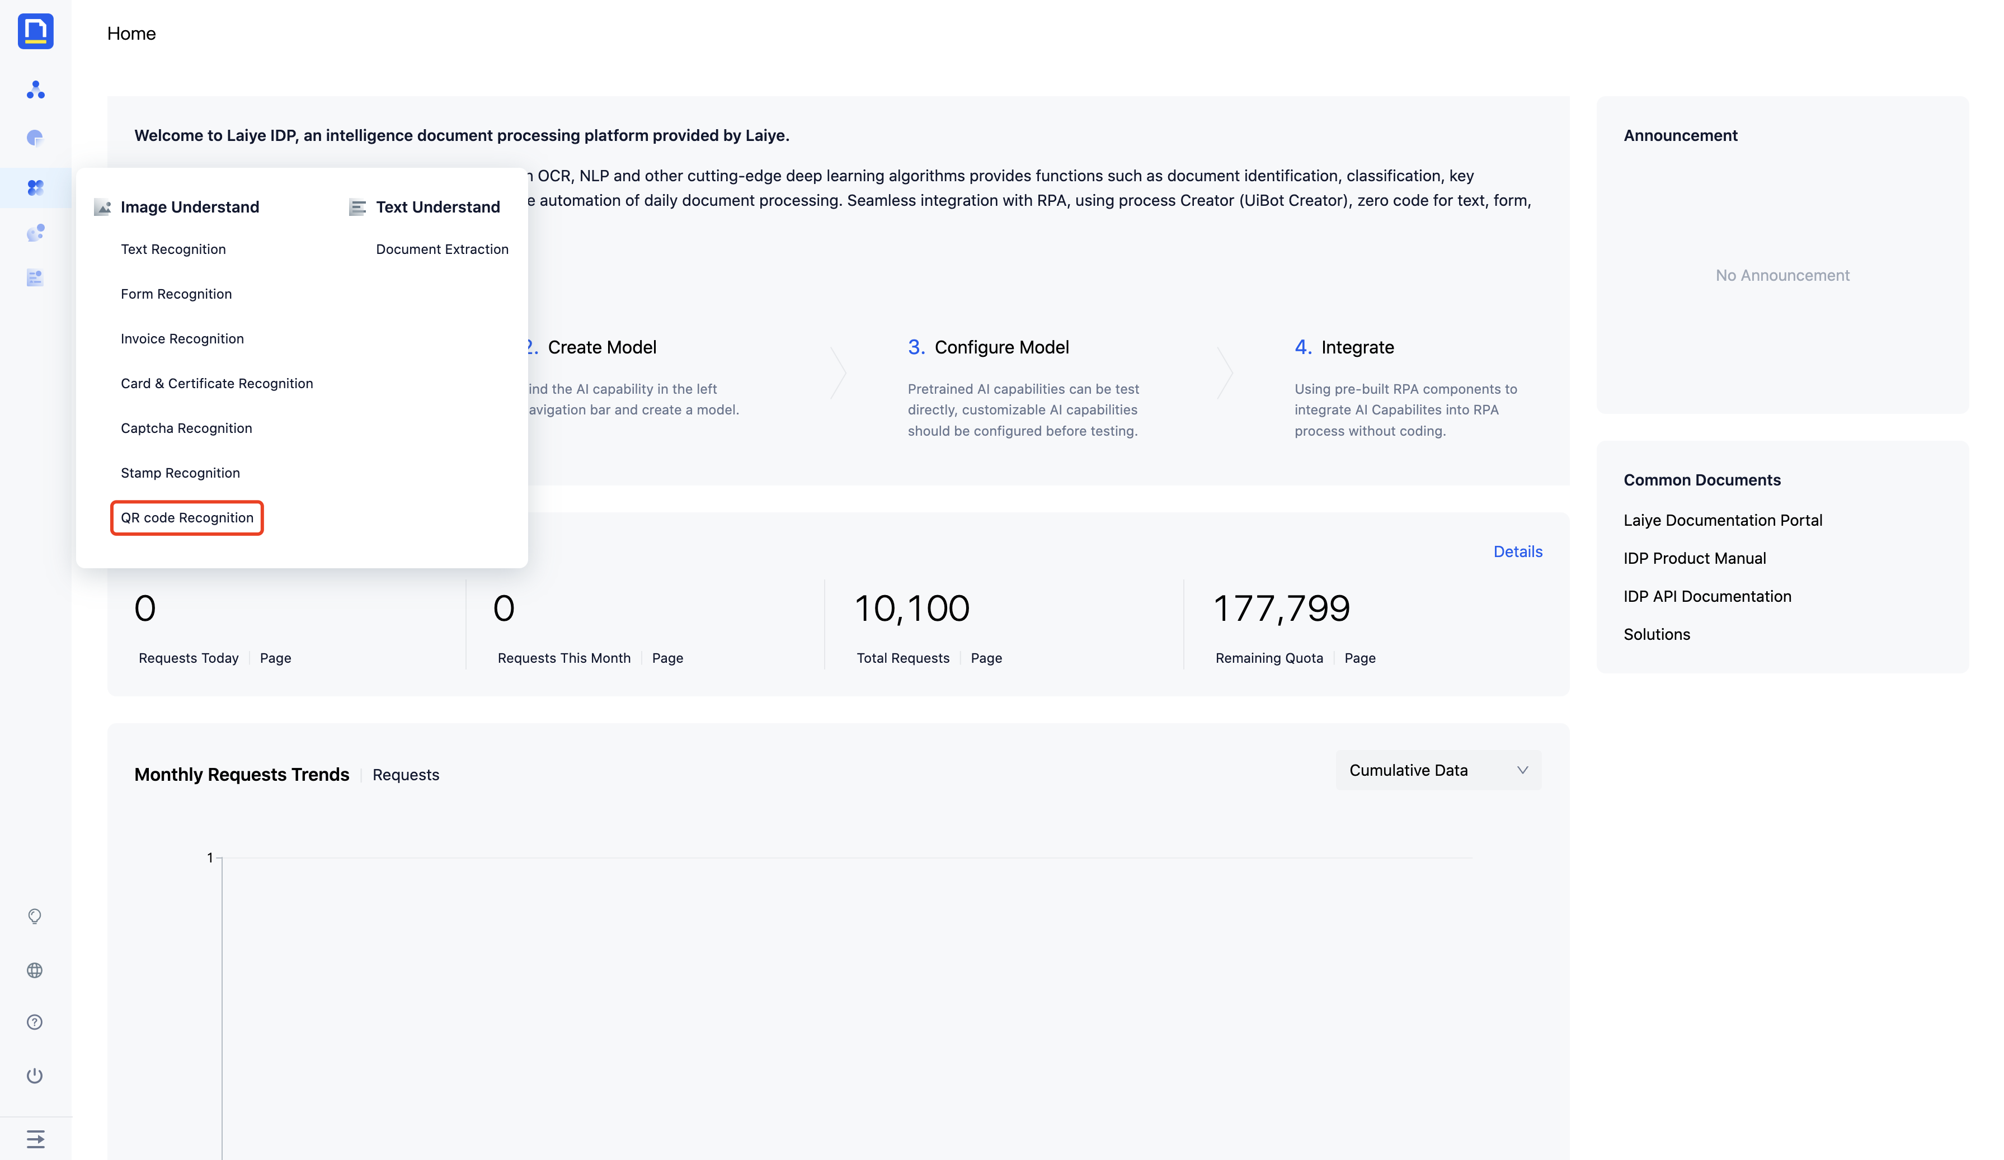Click the Requests Today label
This screenshot has width=2004, height=1160.
pyautogui.click(x=189, y=658)
